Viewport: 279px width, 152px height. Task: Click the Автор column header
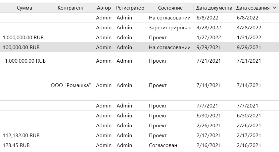click(x=104, y=8)
